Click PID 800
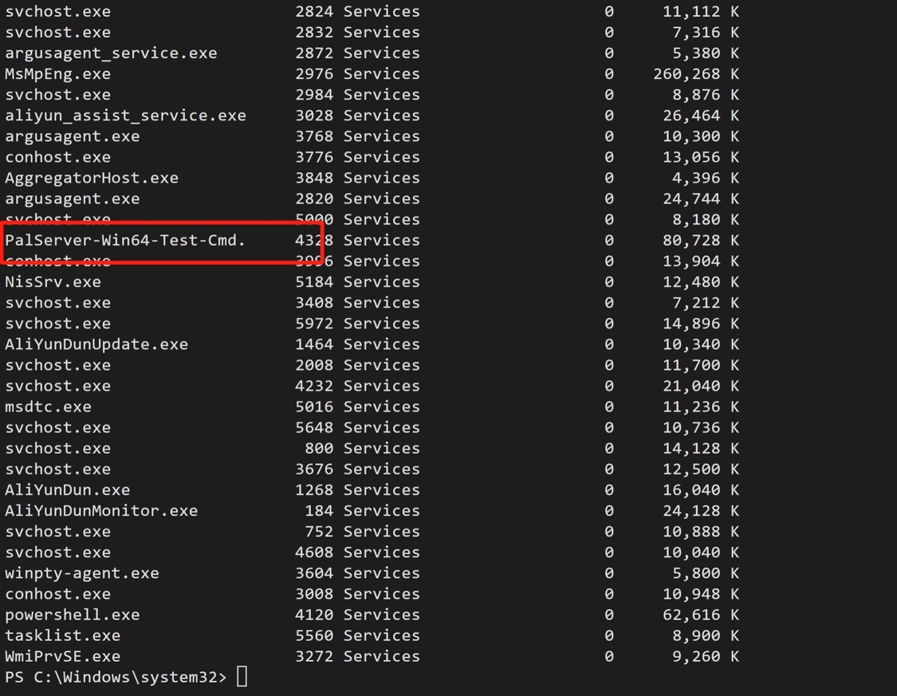The width and height of the screenshot is (897, 696). tap(319, 448)
